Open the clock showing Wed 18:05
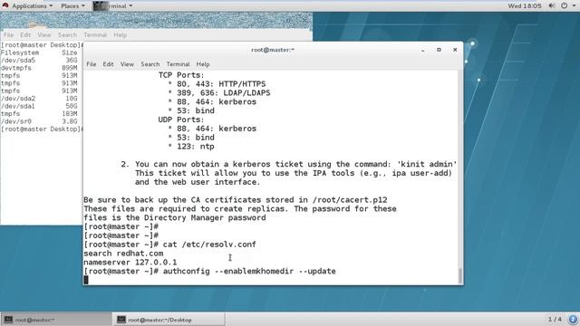580x326 pixels. pyautogui.click(x=524, y=6)
